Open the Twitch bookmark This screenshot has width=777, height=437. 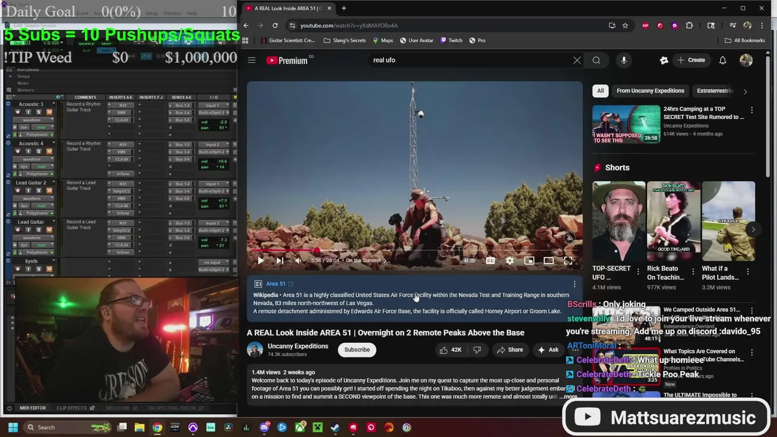click(x=451, y=40)
